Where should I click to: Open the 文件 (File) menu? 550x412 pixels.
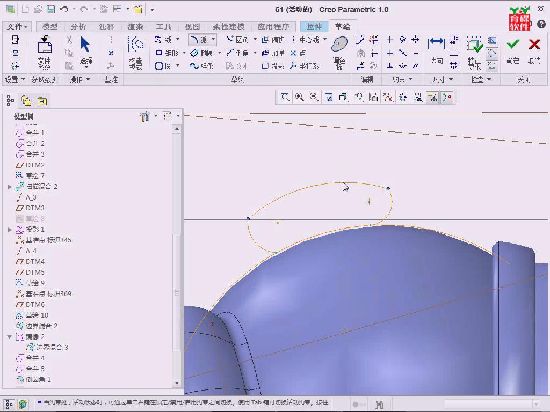(x=17, y=27)
